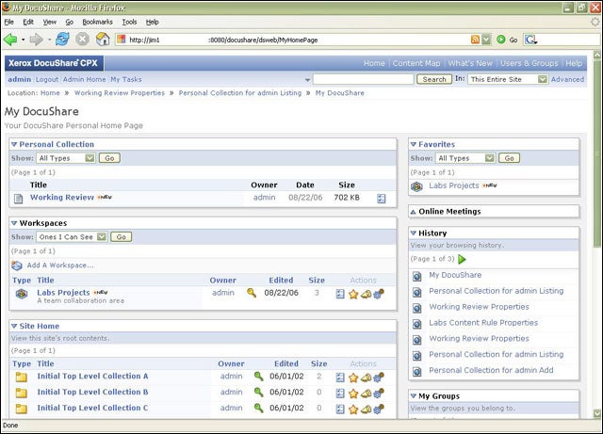Collapse the Workspaces section
603x434 pixels.
[x=14, y=223]
